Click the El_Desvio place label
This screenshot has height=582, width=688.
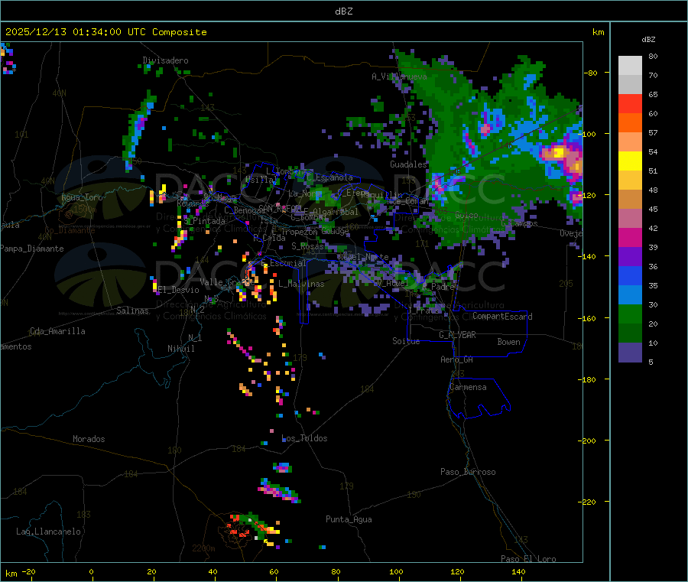click(x=179, y=290)
